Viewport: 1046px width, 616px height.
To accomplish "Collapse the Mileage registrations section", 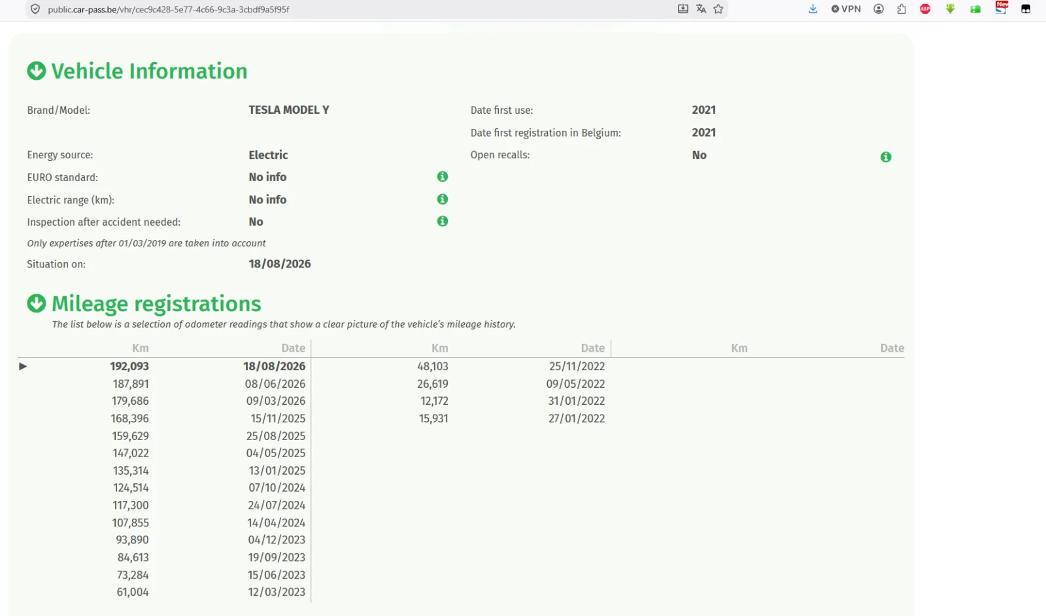I will tap(37, 303).
